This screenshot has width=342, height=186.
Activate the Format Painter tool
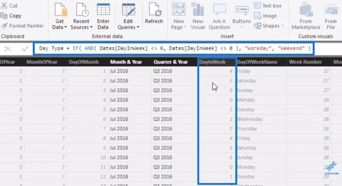pos(23,26)
